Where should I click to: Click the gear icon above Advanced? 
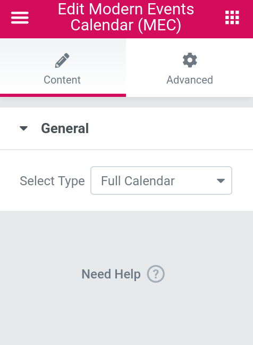click(x=190, y=60)
